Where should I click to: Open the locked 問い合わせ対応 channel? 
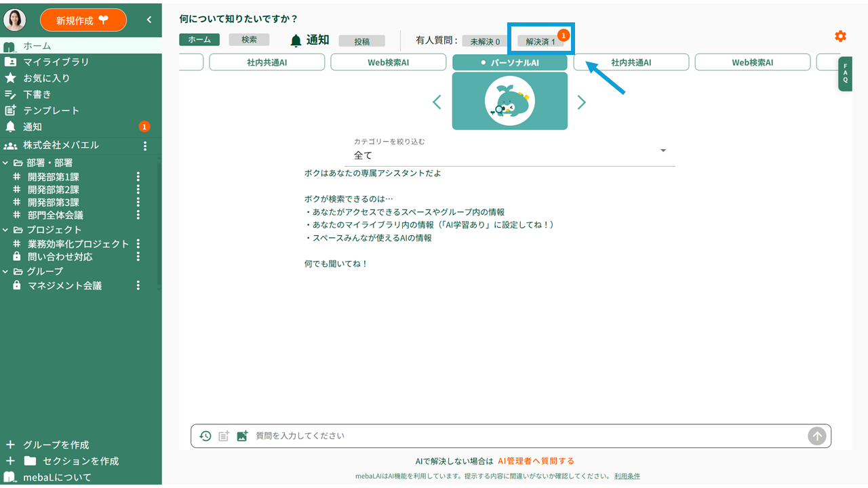(x=60, y=257)
